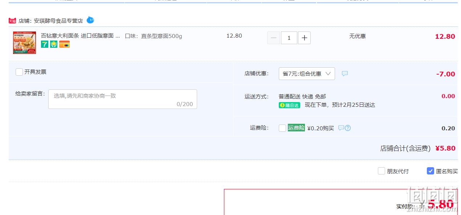Click the green consumer protection shield badge

click(x=54, y=44)
